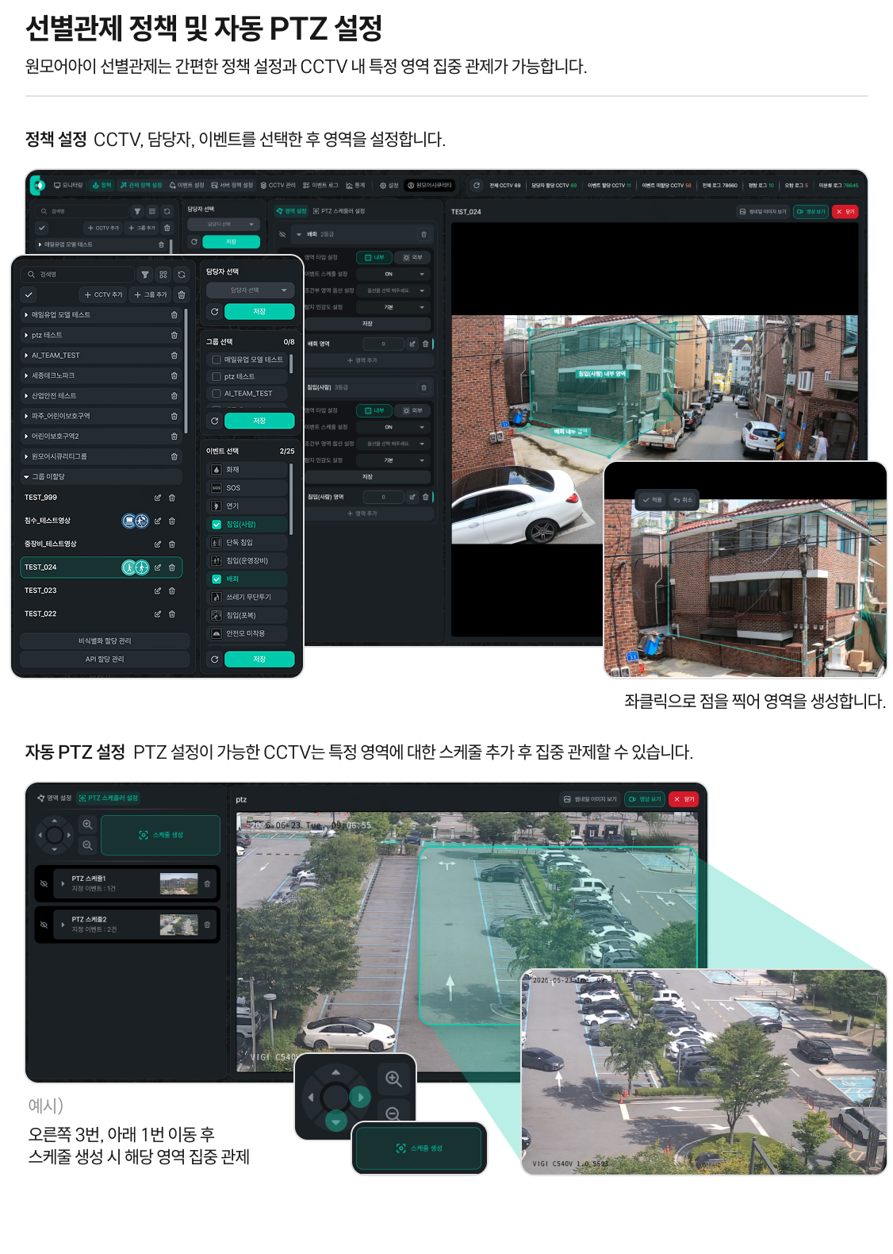
Task: Click 썸네일 이미지 보기 for TEST_024
Action: click(x=763, y=212)
